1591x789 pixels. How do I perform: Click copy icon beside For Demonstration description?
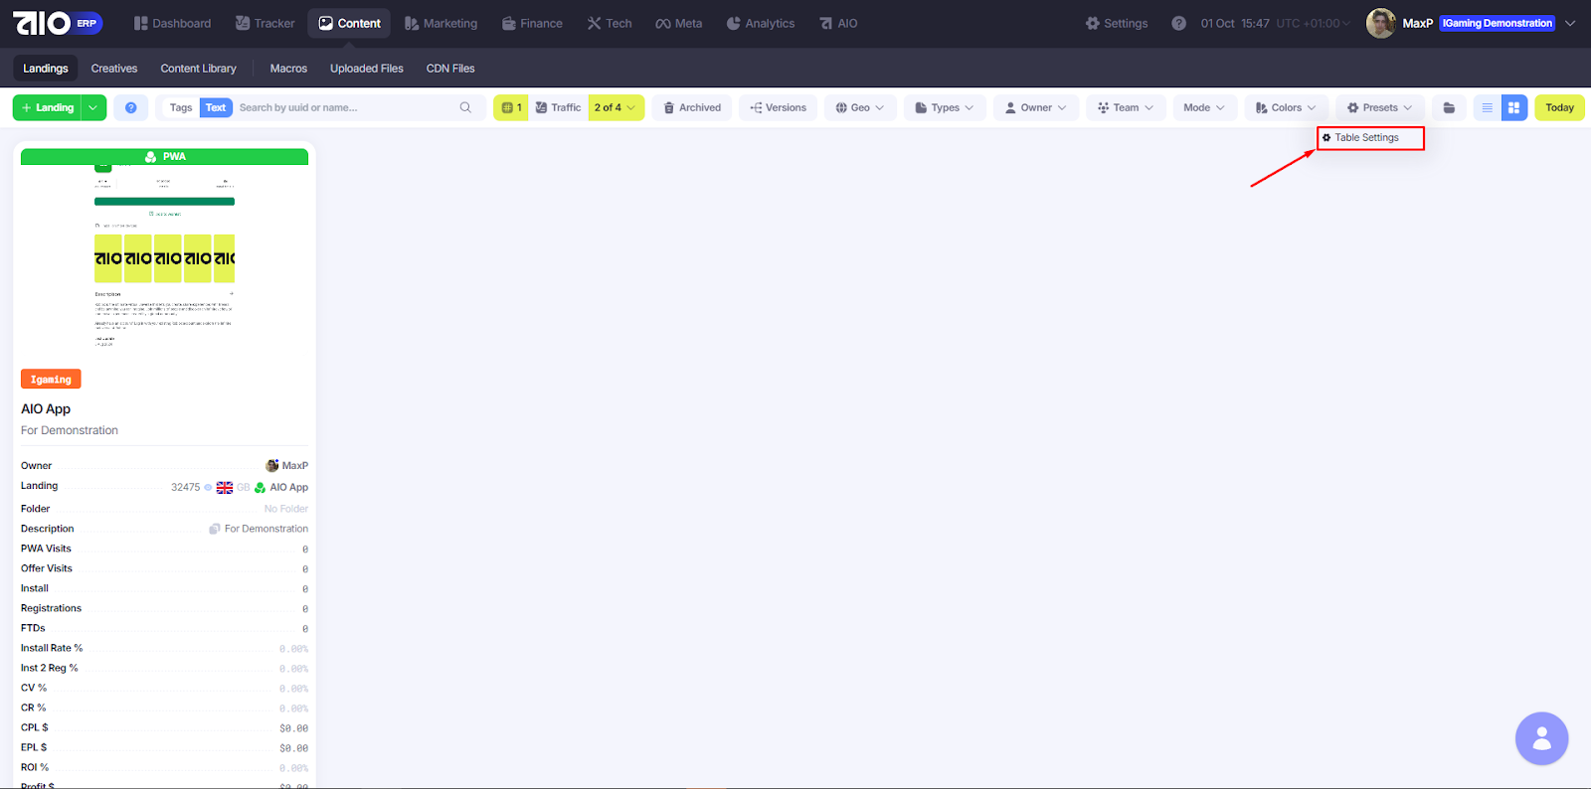[214, 529]
